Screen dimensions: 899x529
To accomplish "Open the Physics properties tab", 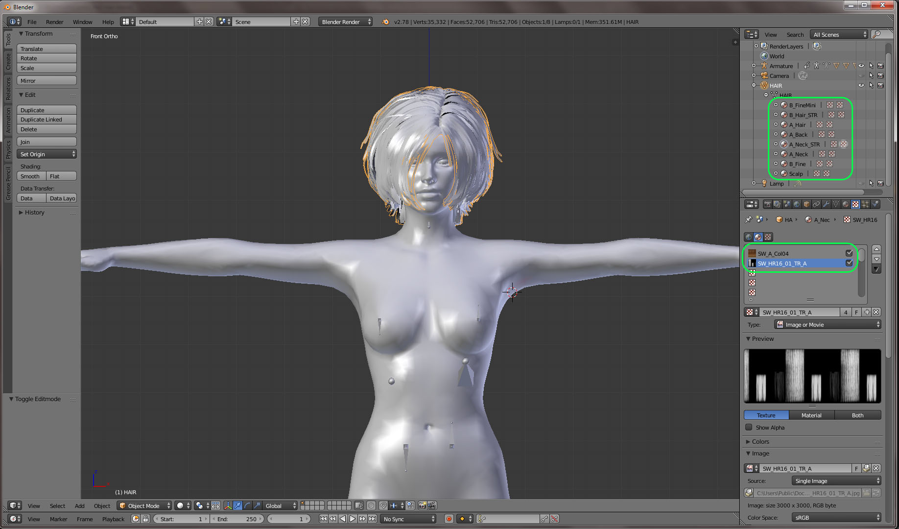I will pos(875,204).
